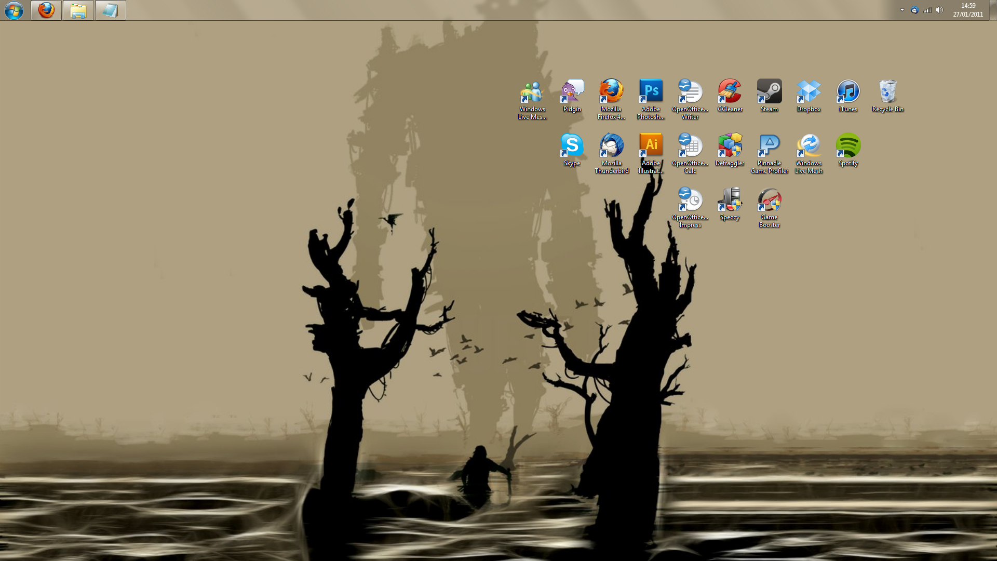Click the Adobe Photoshop shortcut icon
Image resolution: width=997 pixels, height=561 pixels.
(x=651, y=92)
